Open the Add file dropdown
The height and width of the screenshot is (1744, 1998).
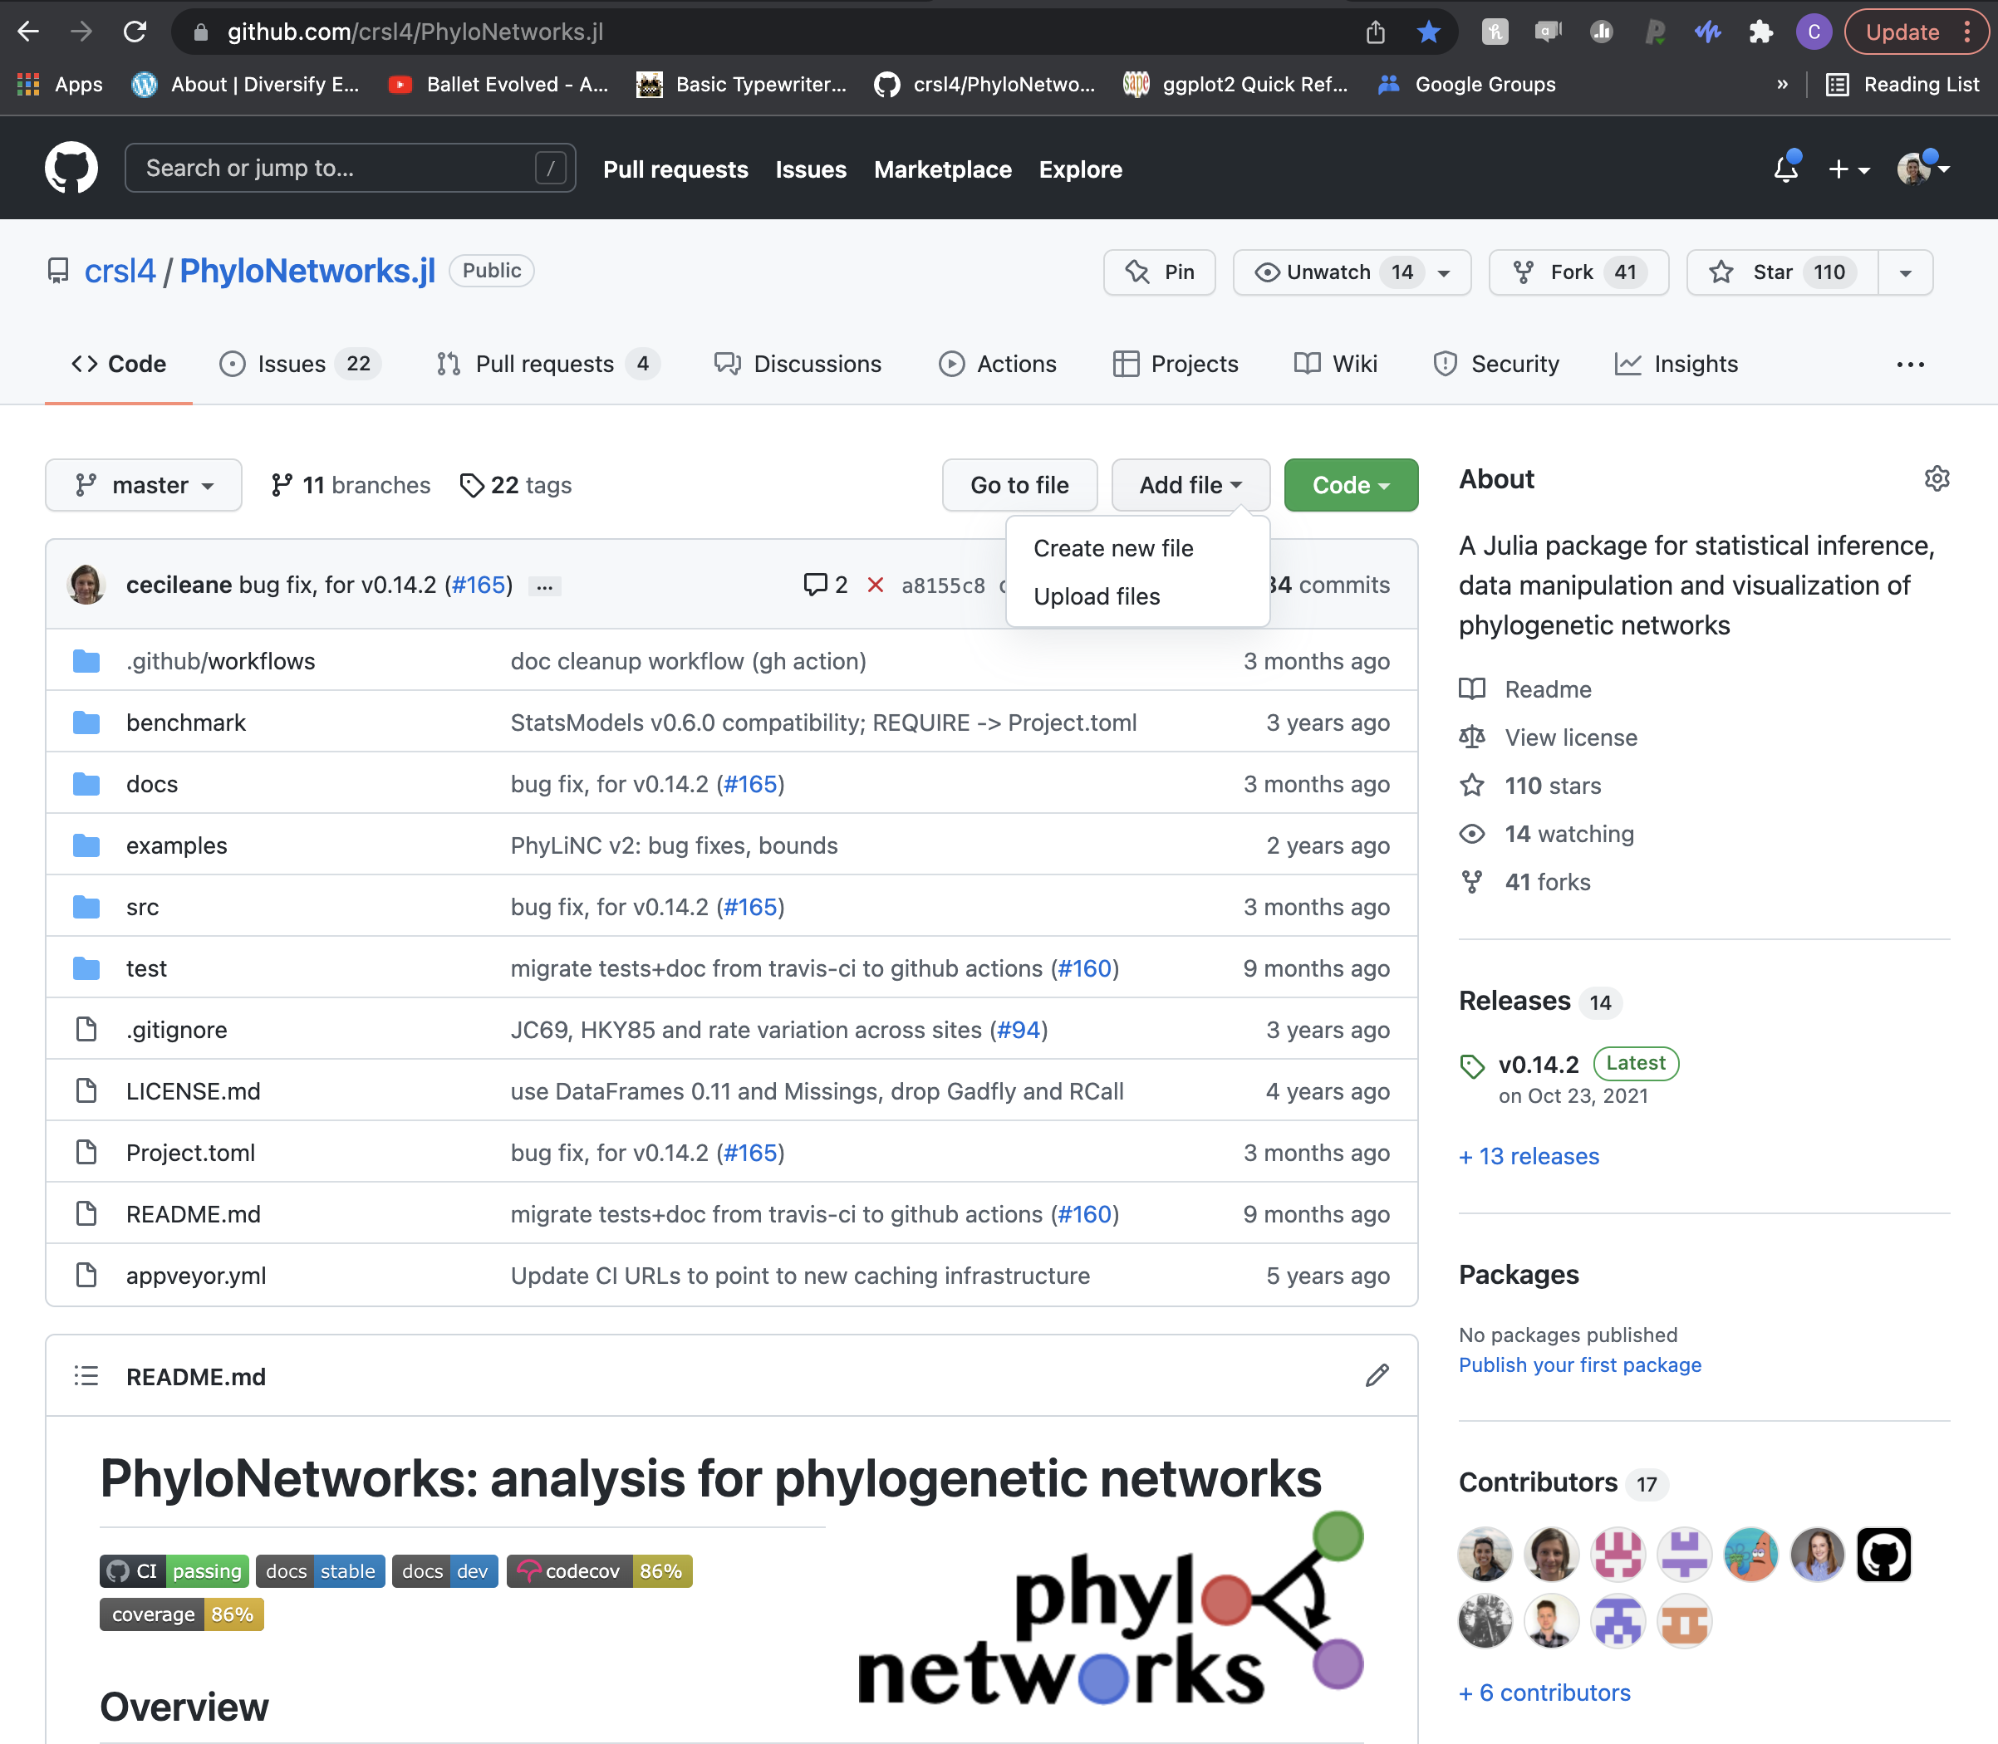tap(1190, 485)
